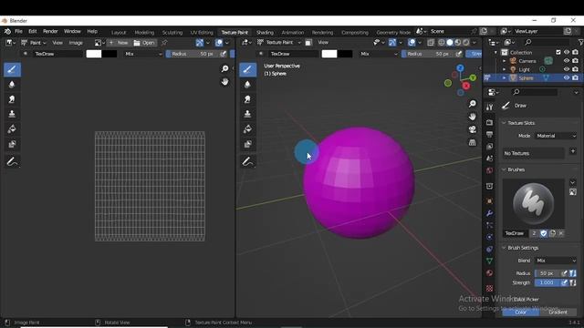
Task: Expand the Light item in outliner
Action: tap(505, 69)
